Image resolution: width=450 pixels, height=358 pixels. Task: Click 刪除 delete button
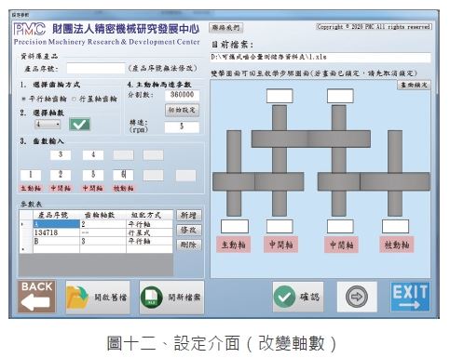click(x=189, y=245)
